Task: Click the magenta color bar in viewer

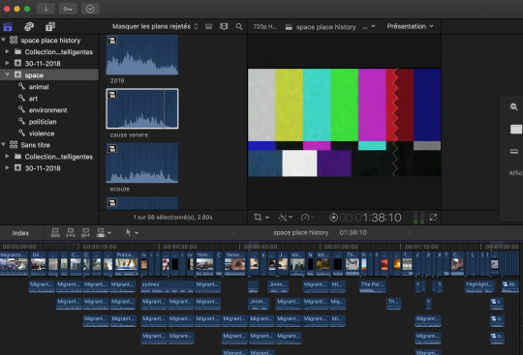Action: click(372, 104)
